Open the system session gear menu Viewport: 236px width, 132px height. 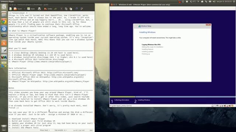point(235,1)
